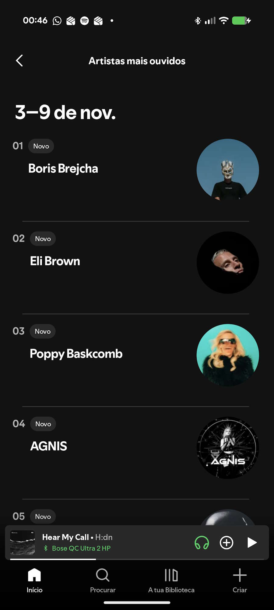Tap Hear My Call album artwork
This screenshot has height=610, width=274.
[23, 542]
